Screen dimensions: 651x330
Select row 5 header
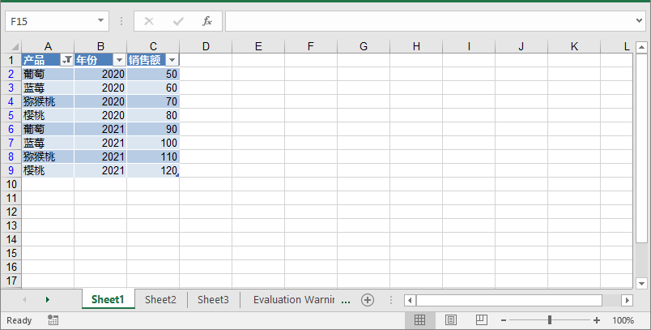tap(11, 115)
